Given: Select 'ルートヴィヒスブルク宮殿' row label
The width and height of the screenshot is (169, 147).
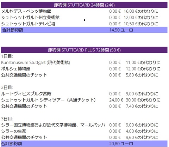Looking at the screenshot, I should [26, 94].
